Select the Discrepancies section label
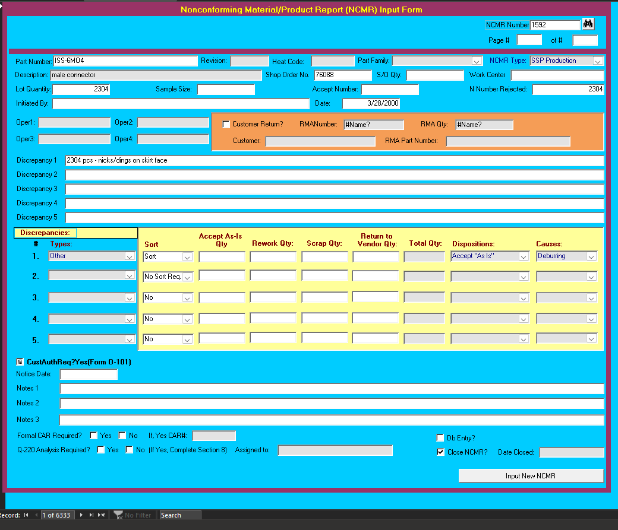Image resolution: width=618 pixels, height=530 pixels. click(44, 232)
